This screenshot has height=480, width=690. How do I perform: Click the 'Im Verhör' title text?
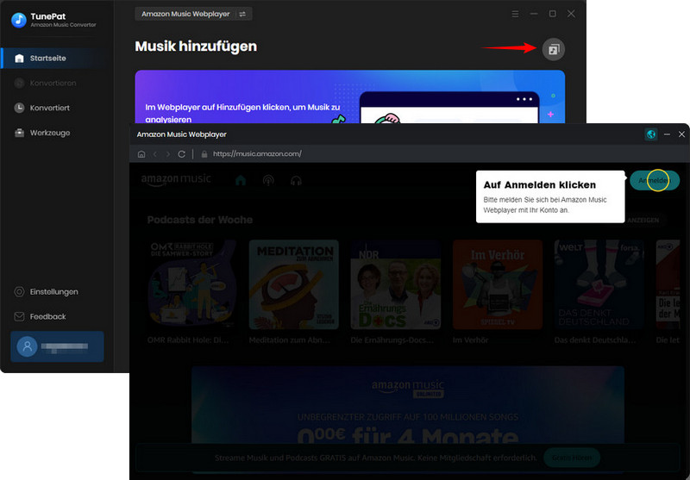tap(470, 340)
